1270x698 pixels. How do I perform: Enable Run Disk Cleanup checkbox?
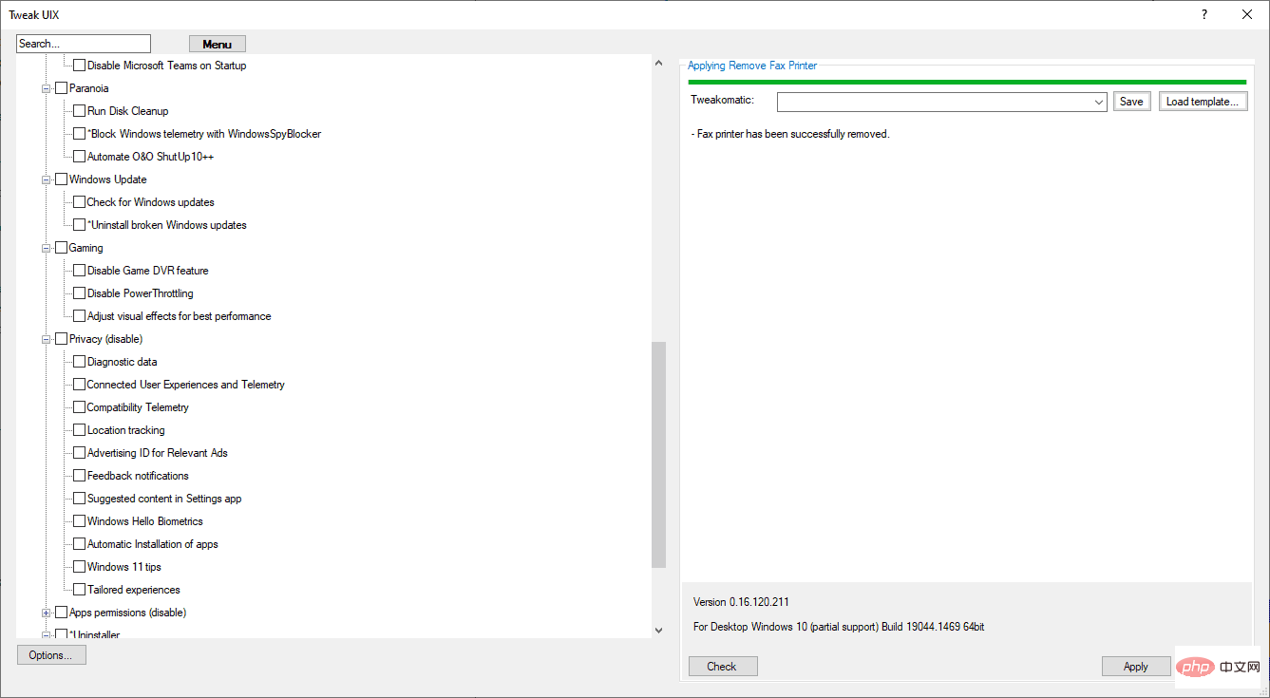(80, 111)
